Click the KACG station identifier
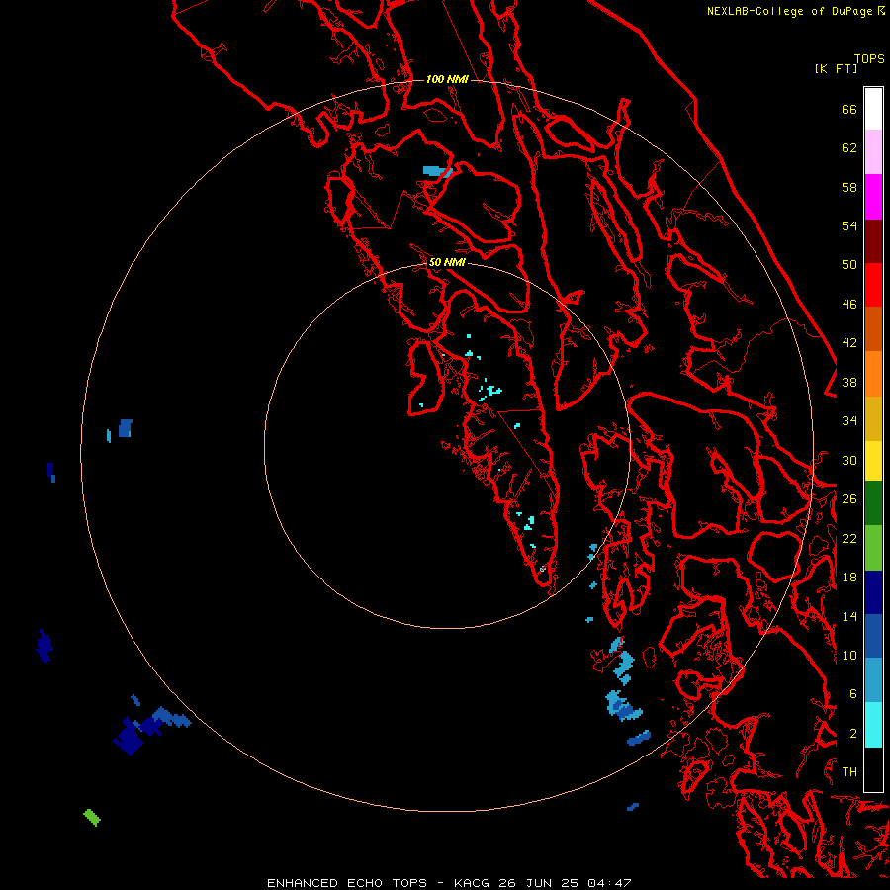Viewport: 890px width, 890px height. (473, 883)
